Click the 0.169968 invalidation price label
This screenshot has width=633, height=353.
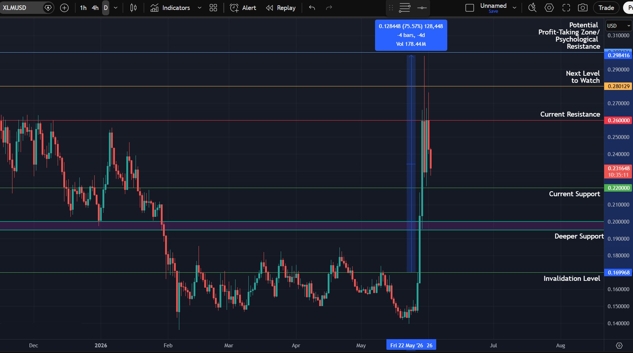coord(618,272)
